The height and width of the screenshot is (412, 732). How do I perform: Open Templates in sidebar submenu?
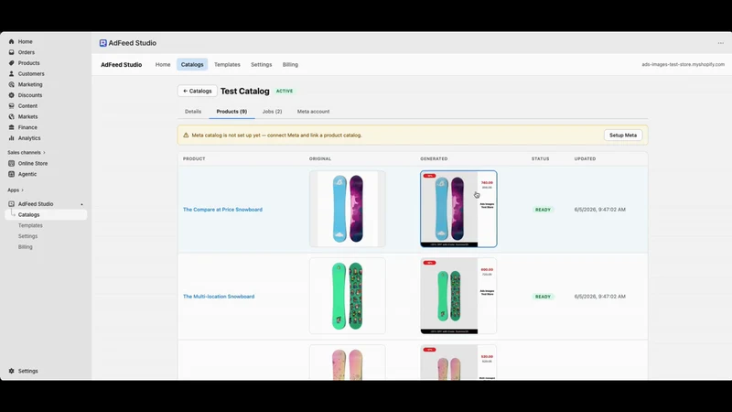click(30, 225)
